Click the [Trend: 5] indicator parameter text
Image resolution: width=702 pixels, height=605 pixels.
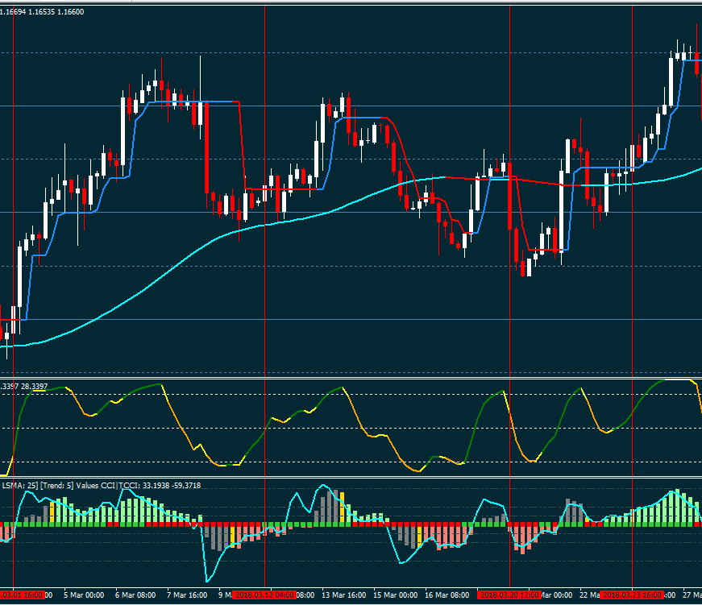pyautogui.click(x=57, y=486)
